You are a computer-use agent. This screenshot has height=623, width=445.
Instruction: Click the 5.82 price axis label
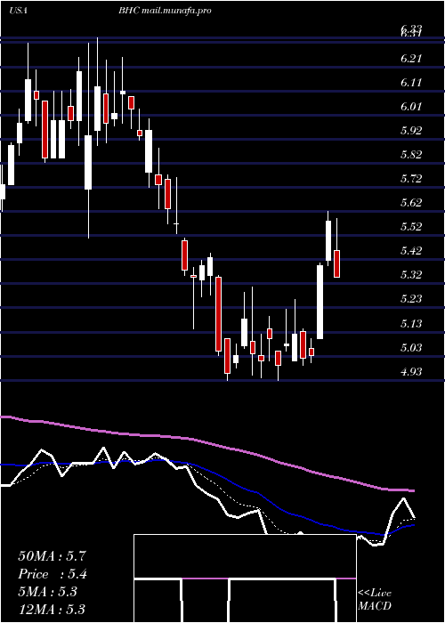pos(411,155)
